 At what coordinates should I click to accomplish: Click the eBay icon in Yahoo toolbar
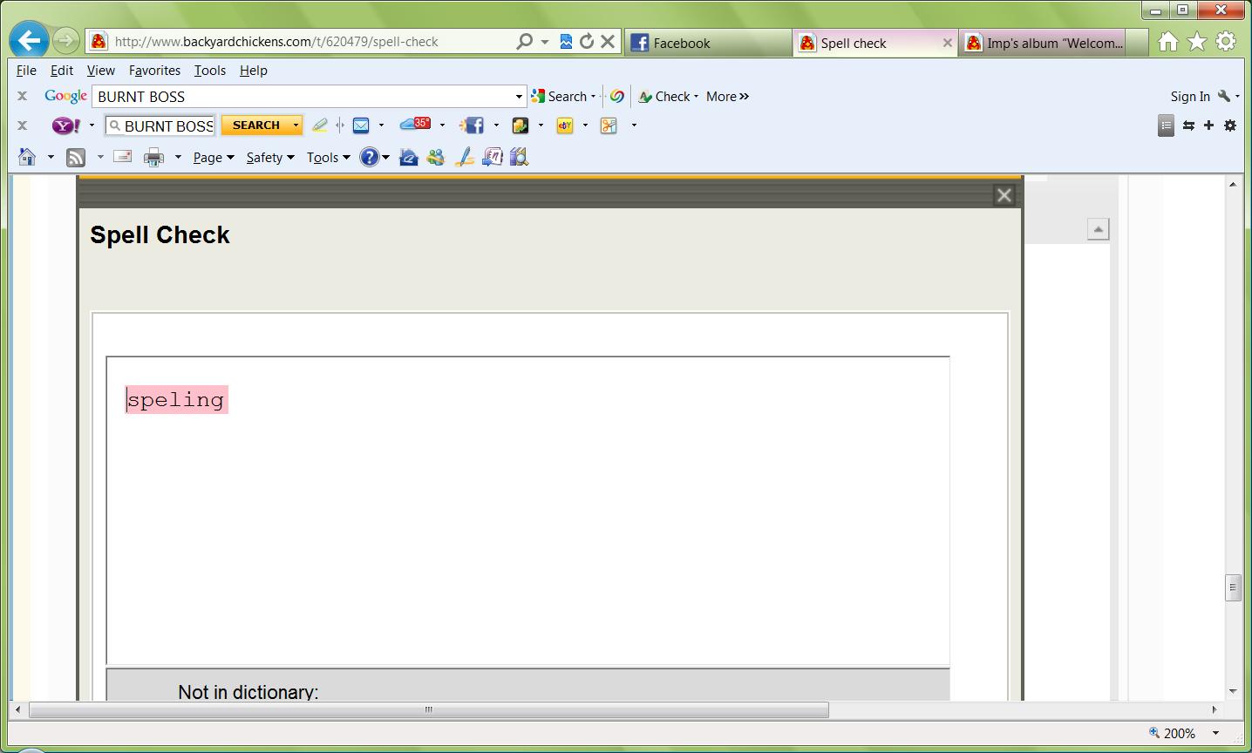[x=565, y=125]
